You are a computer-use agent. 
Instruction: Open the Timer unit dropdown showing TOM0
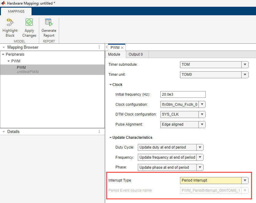coord(245,75)
